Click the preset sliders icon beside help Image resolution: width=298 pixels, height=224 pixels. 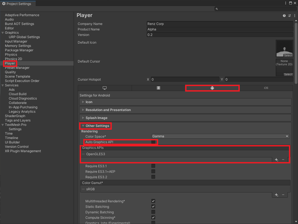coord(289,16)
